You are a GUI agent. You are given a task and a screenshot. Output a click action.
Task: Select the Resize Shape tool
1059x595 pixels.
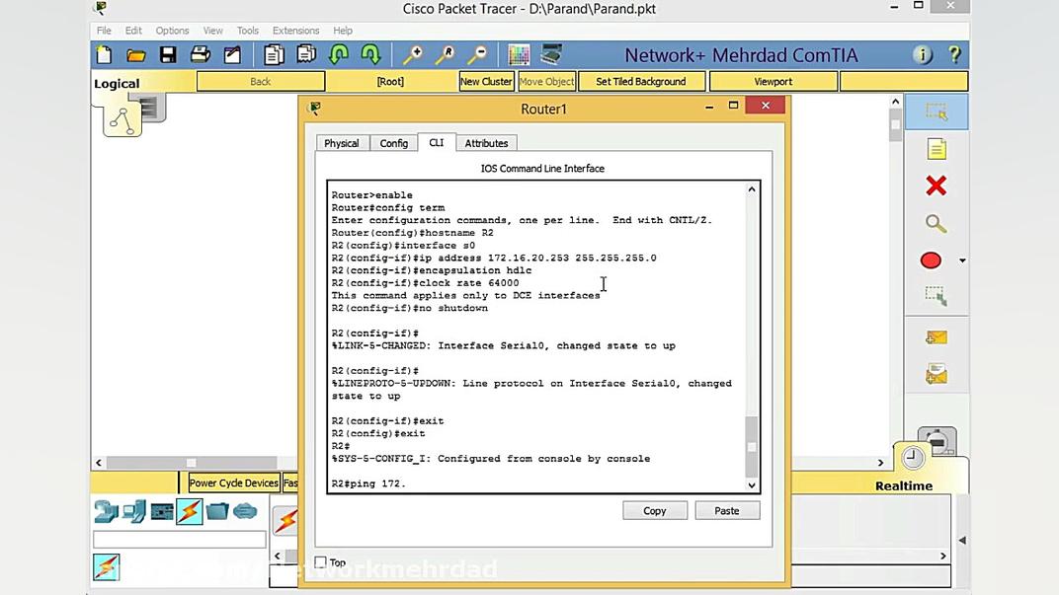[x=937, y=296]
